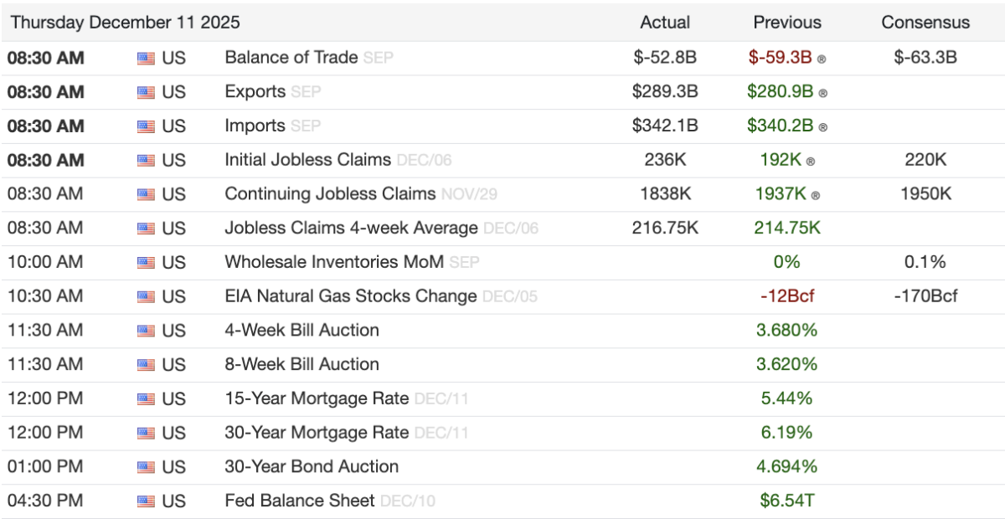The height and width of the screenshot is (519, 1005).
Task: Click the revised icon next to 1937K
Action: coord(816,195)
